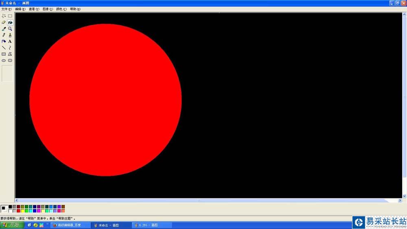Select the rectangular Select tool

(10, 16)
